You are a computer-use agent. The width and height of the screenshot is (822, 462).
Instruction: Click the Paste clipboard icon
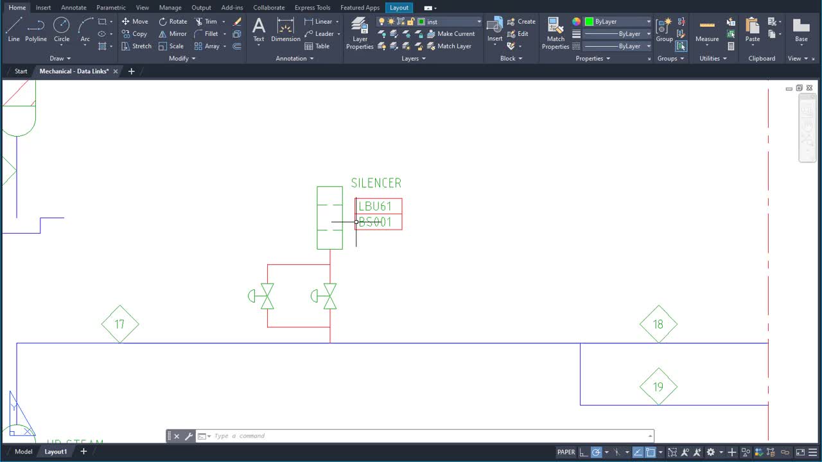pyautogui.click(x=753, y=30)
